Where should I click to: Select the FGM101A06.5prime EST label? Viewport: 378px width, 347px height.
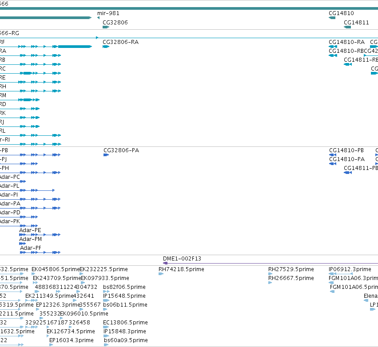[x=354, y=287]
